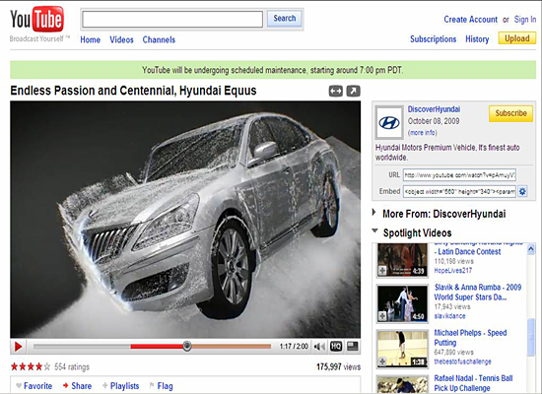Collapse the Spotlight Videos section
Image resolution: width=542 pixels, height=394 pixels.
(x=374, y=230)
